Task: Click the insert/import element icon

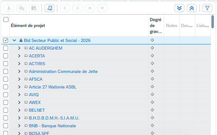Action: (x=49, y=8)
